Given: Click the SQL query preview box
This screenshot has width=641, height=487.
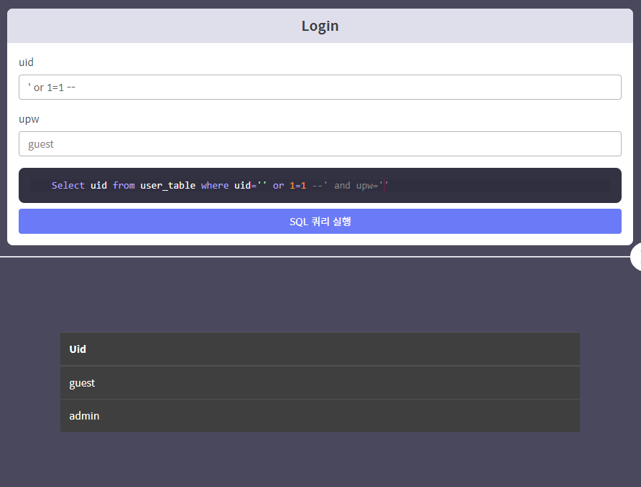Looking at the screenshot, I should point(320,186).
